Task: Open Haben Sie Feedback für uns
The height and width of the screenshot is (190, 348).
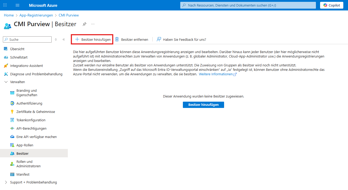Action: tap(181, 39)
